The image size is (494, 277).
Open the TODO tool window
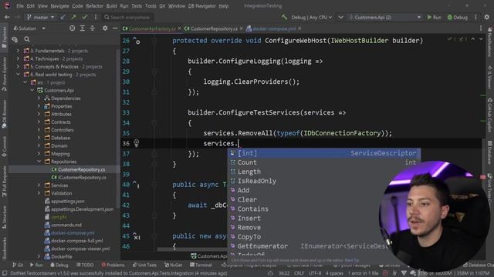click(85, 265)
